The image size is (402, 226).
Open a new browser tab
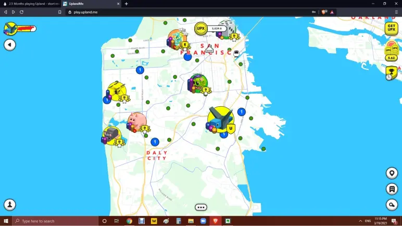pos(126,4)
